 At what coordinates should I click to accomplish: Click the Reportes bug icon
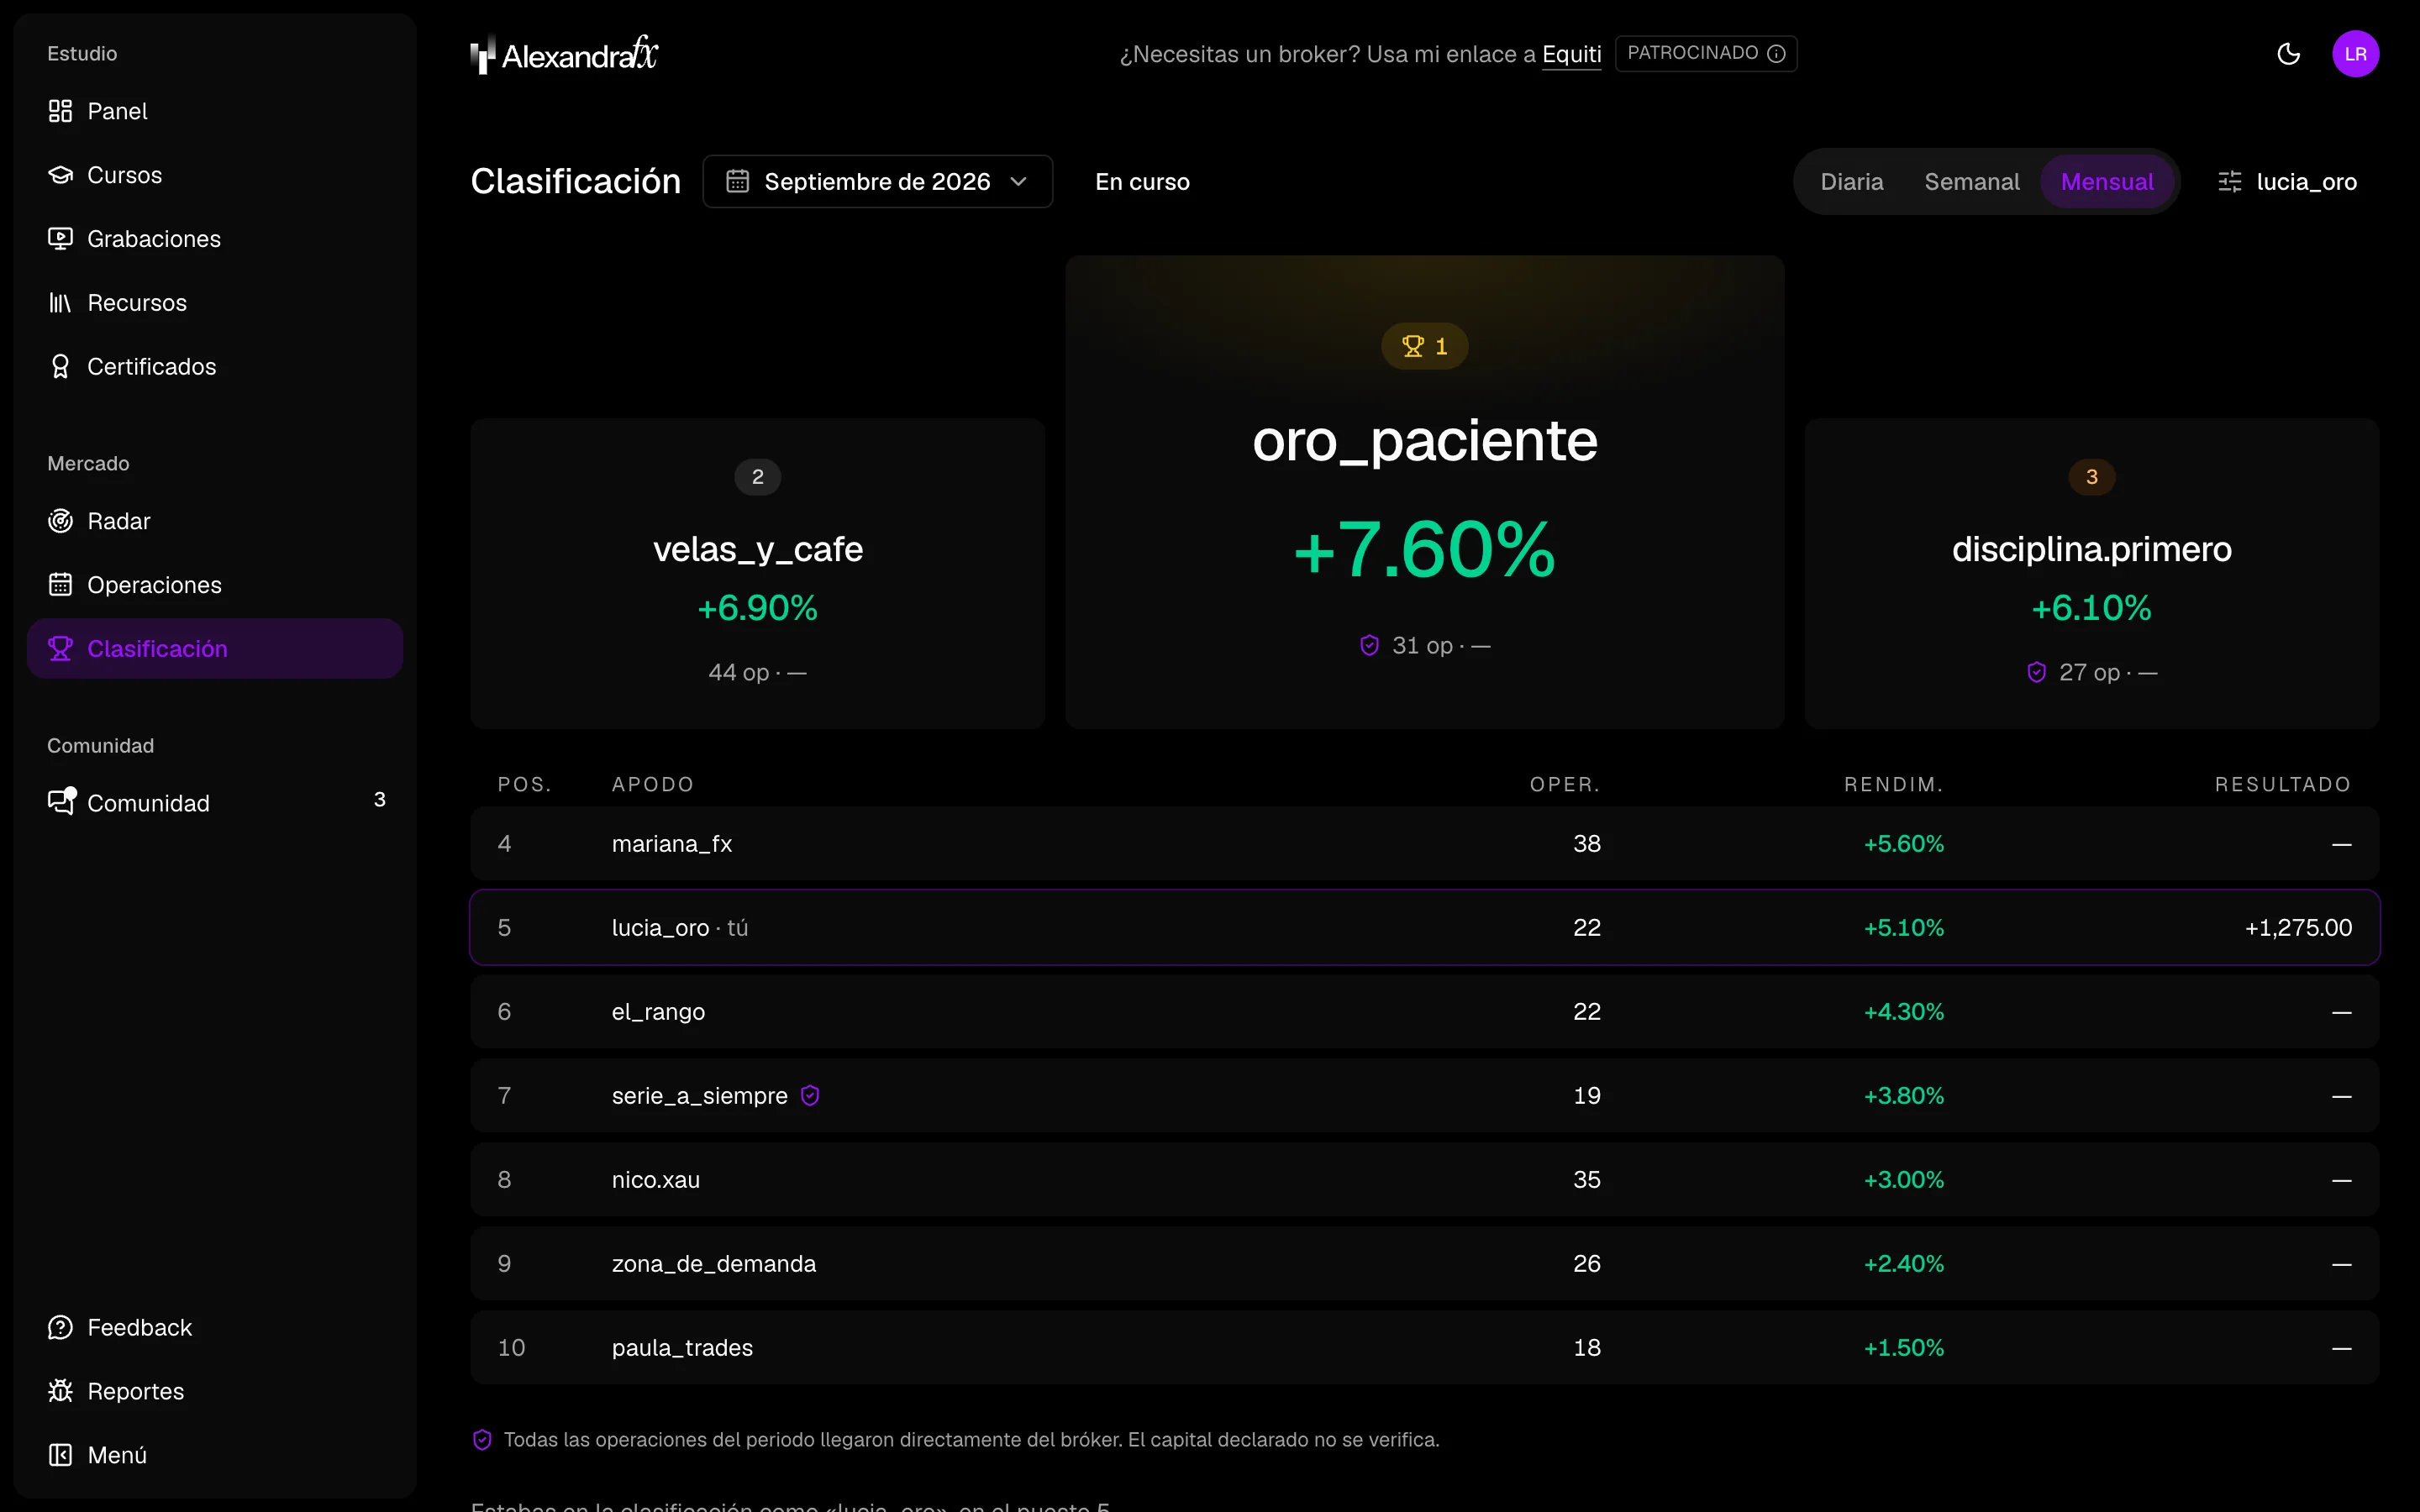click(61, 1391)
